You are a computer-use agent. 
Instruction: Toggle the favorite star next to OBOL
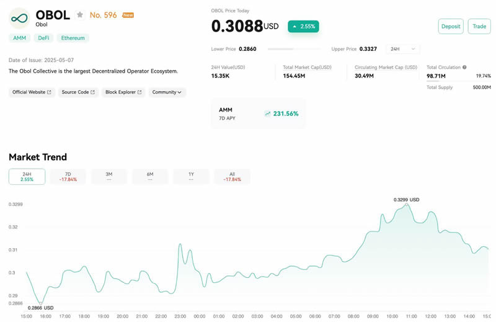pyautogui.click(x=80, y=15)
